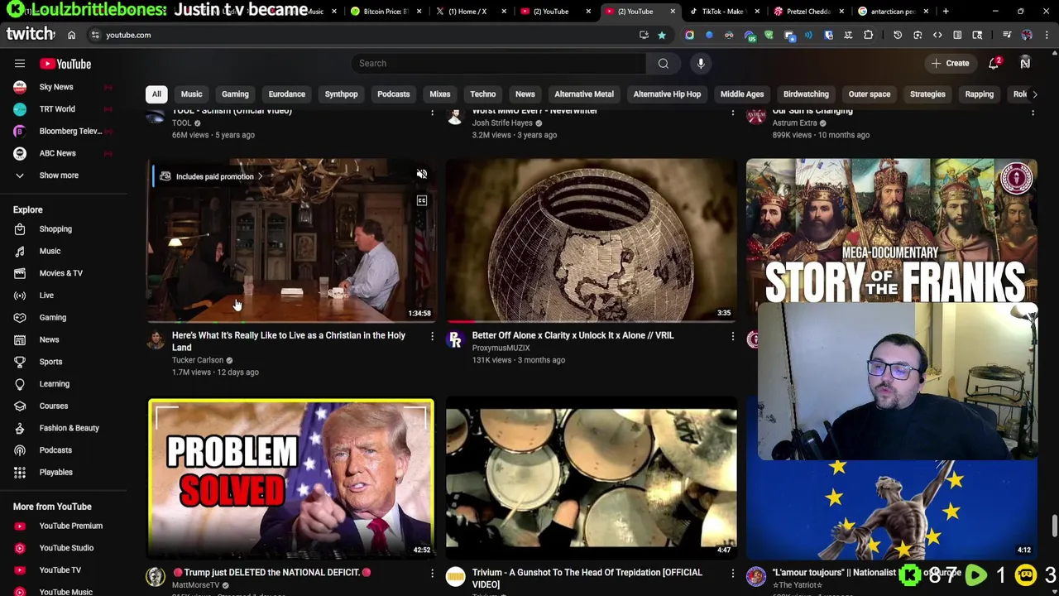Go to YouTube home via logo

coord(65,64)
